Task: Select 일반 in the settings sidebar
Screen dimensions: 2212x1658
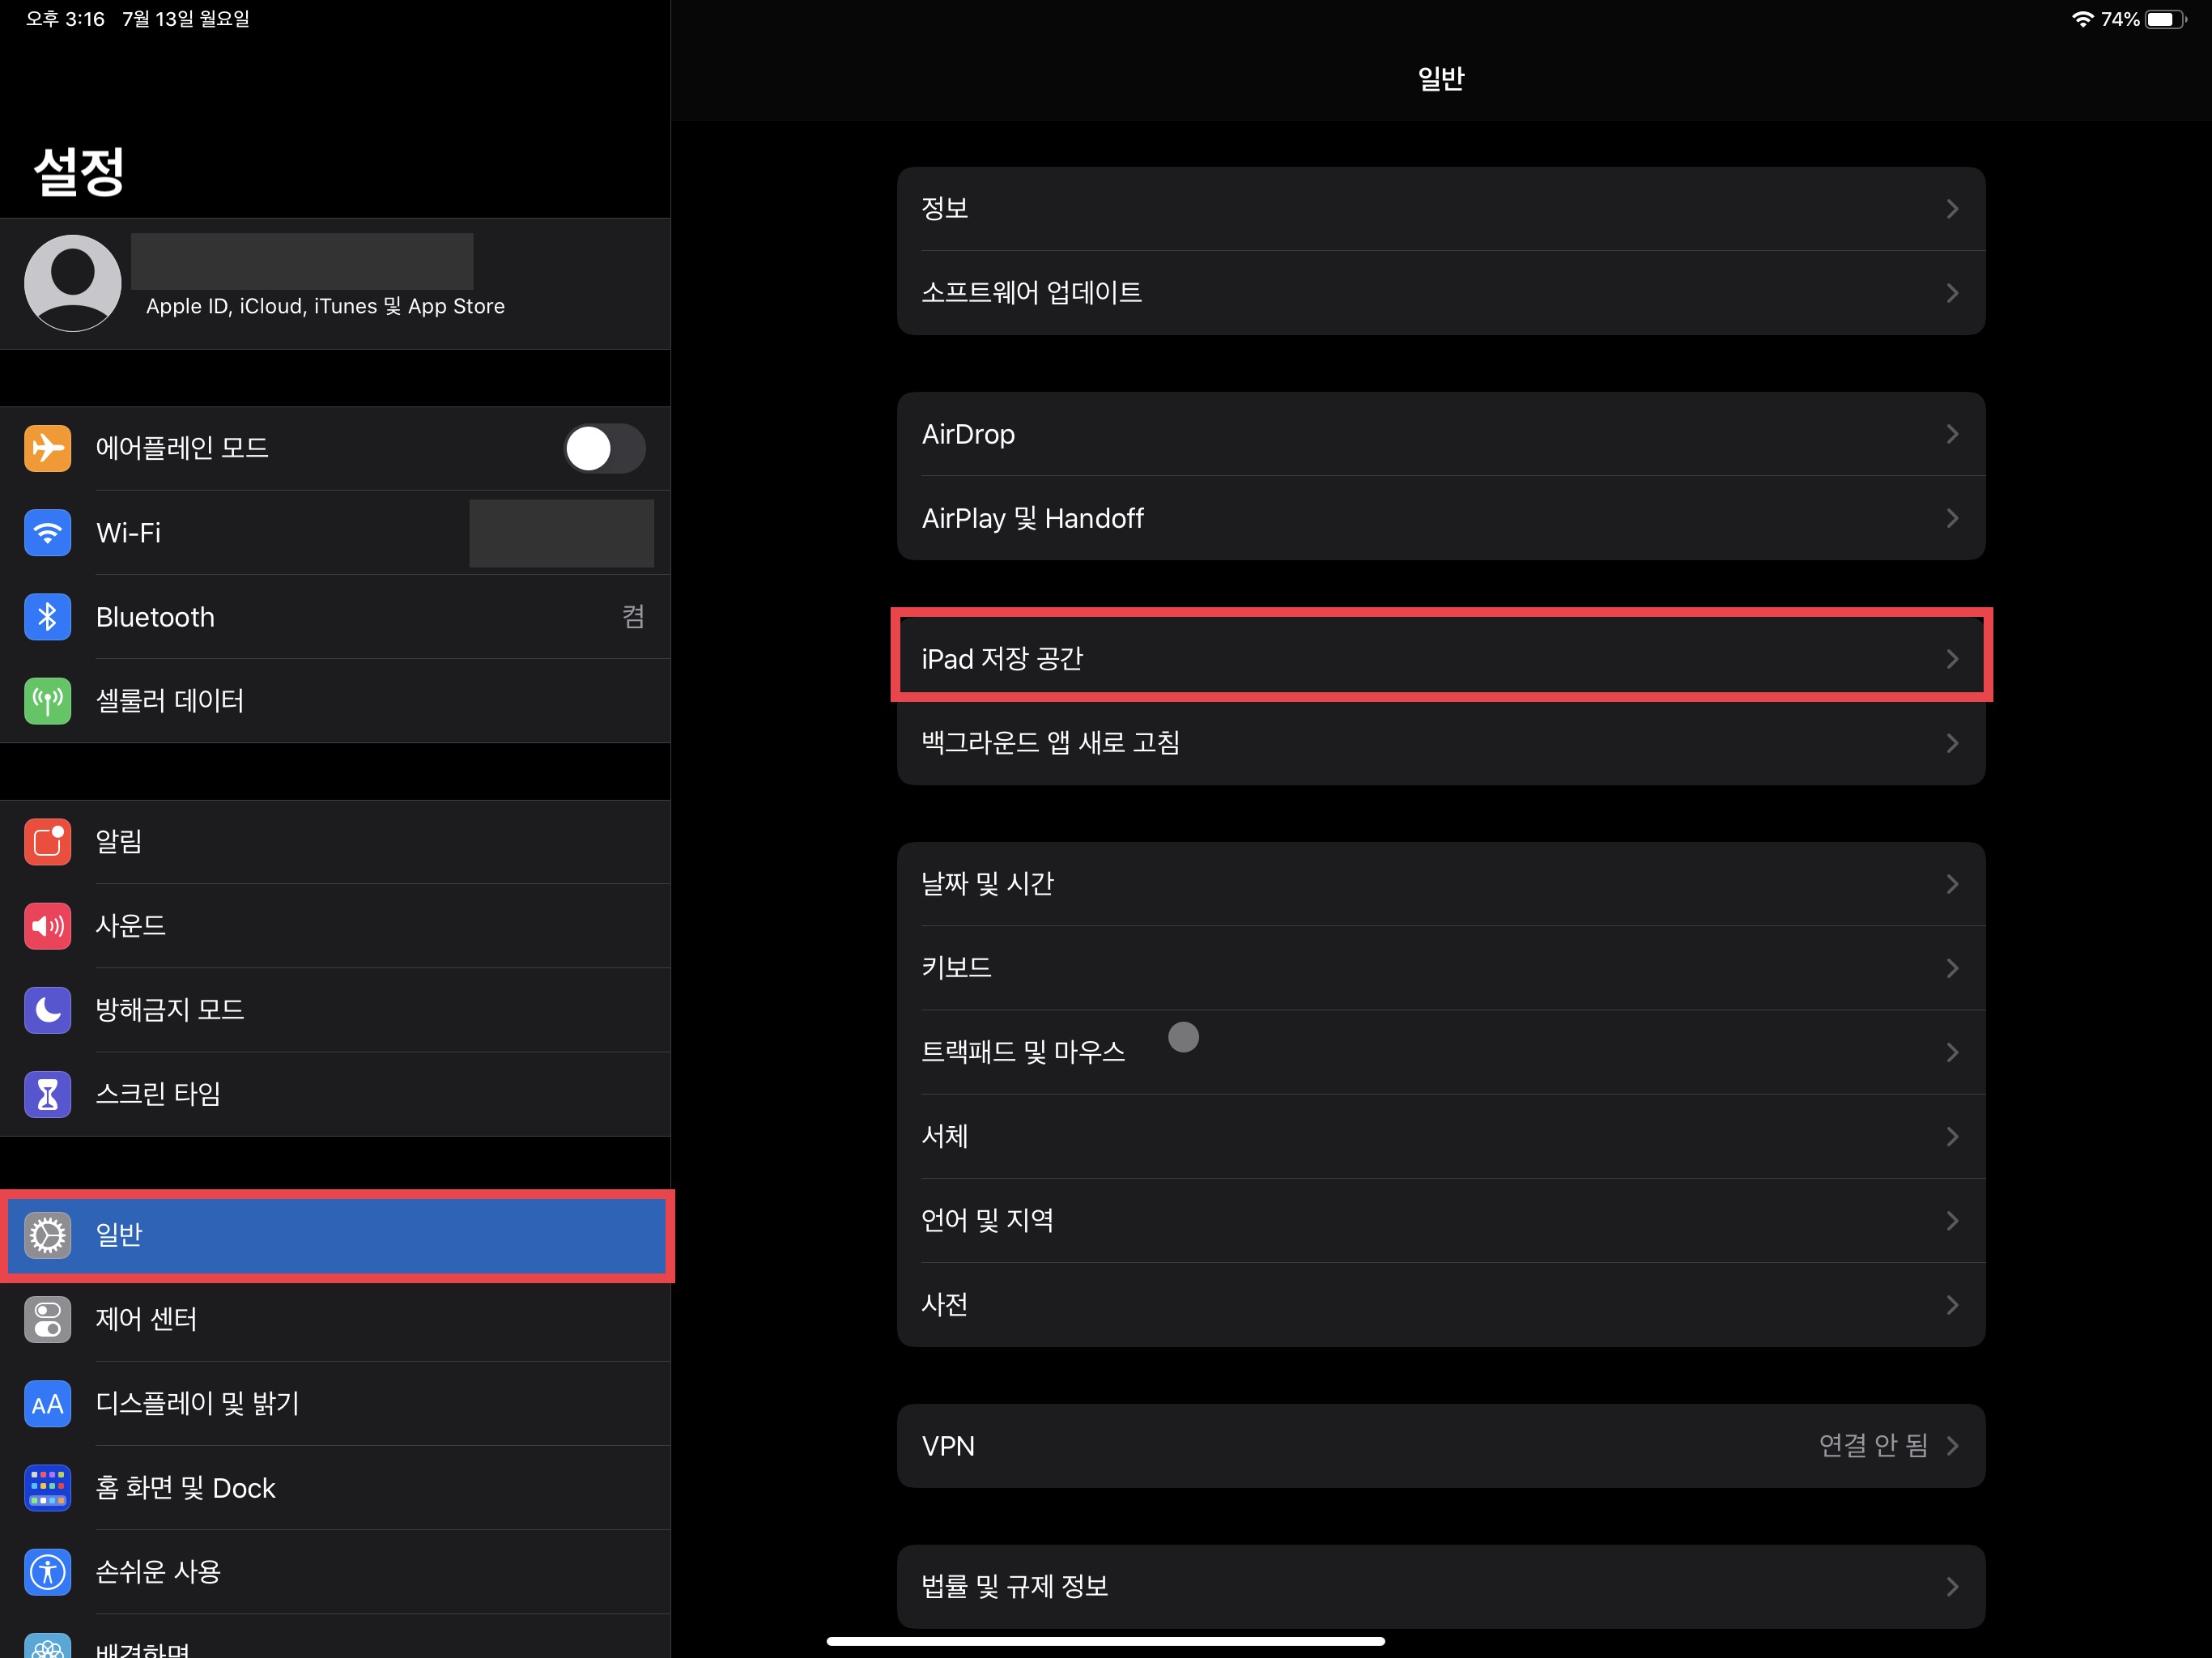Action: tap(336, 1235)
